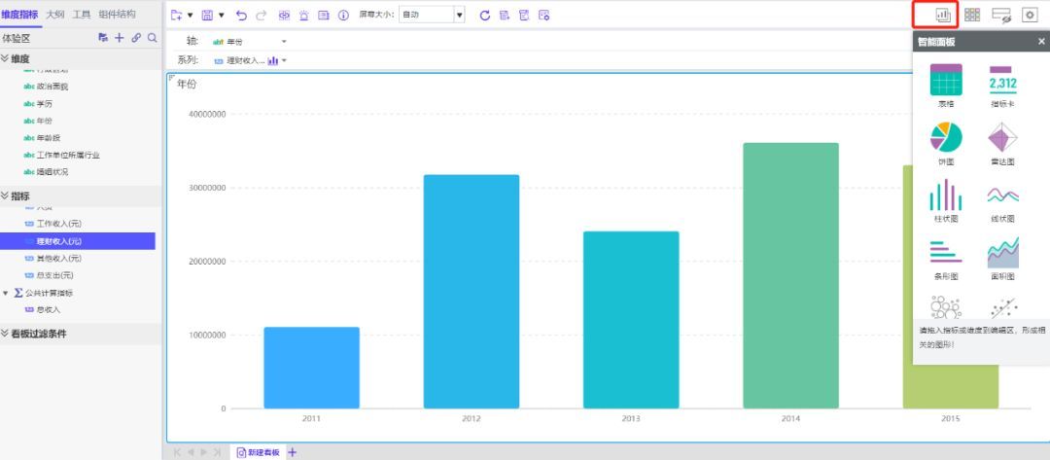1050x460 pixels.
Task: Click the save disk icon
Action: [207, 15]
